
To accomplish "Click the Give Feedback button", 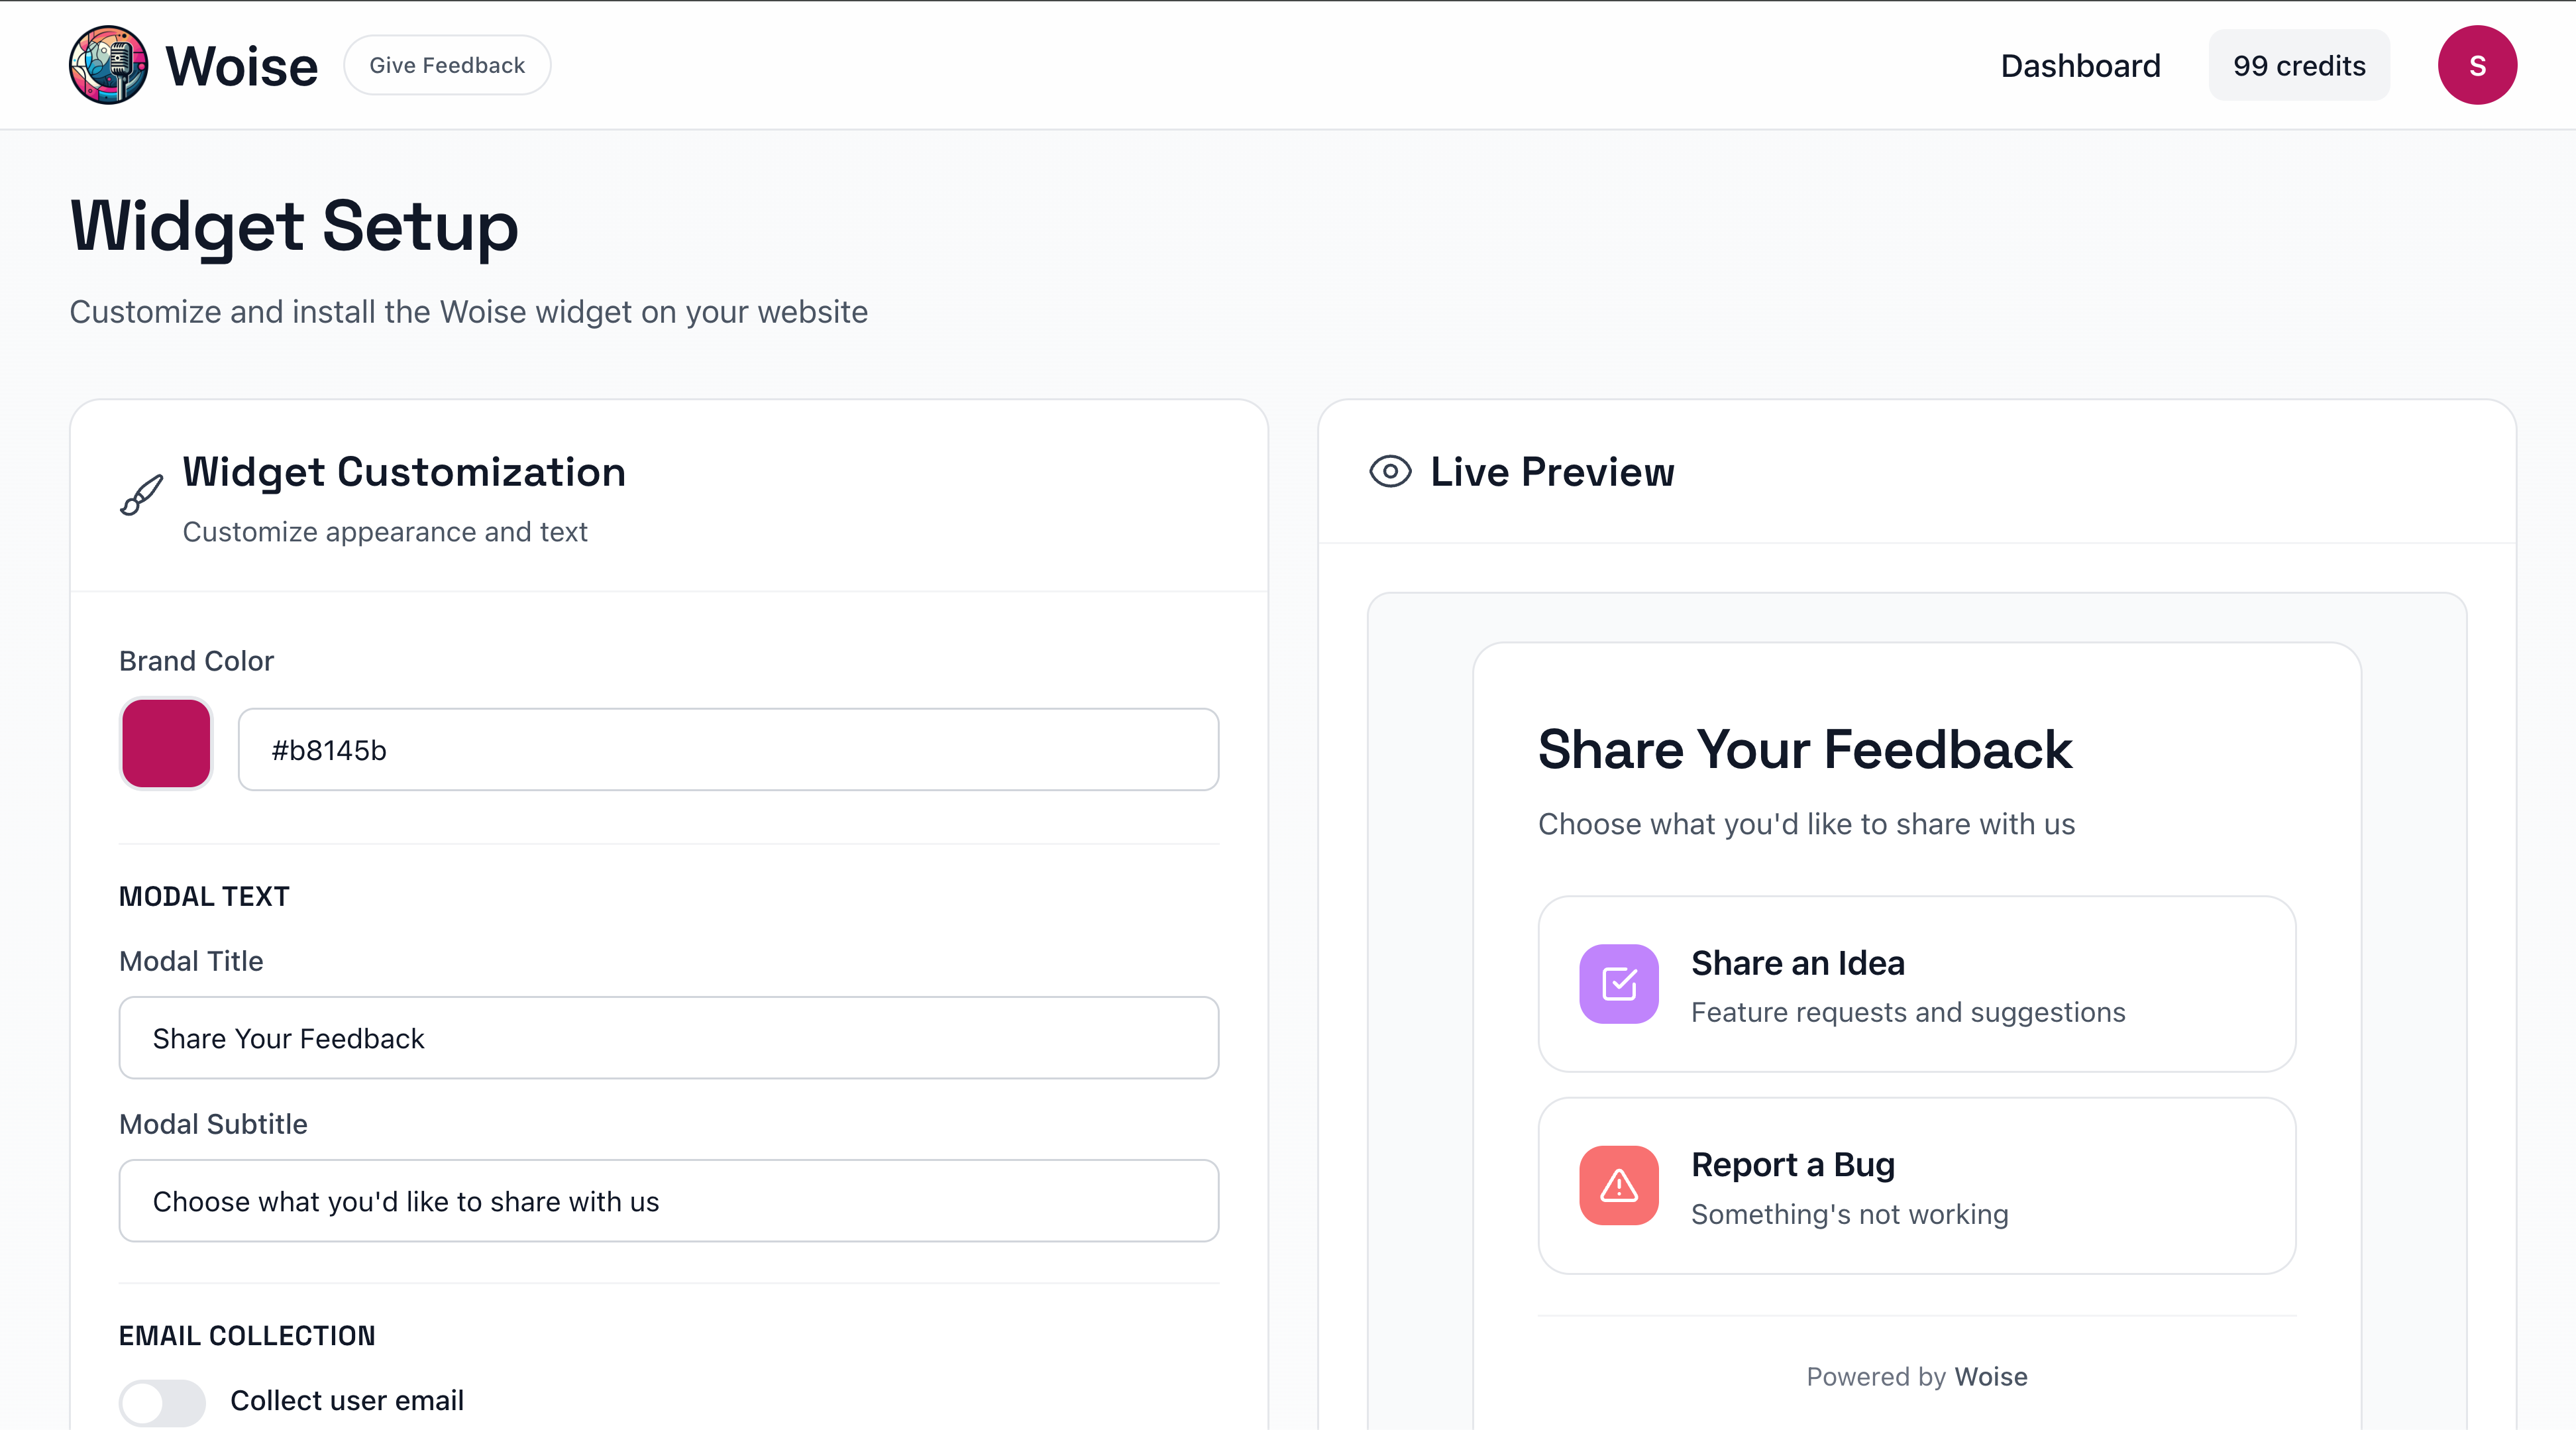I will click(447, 64).
